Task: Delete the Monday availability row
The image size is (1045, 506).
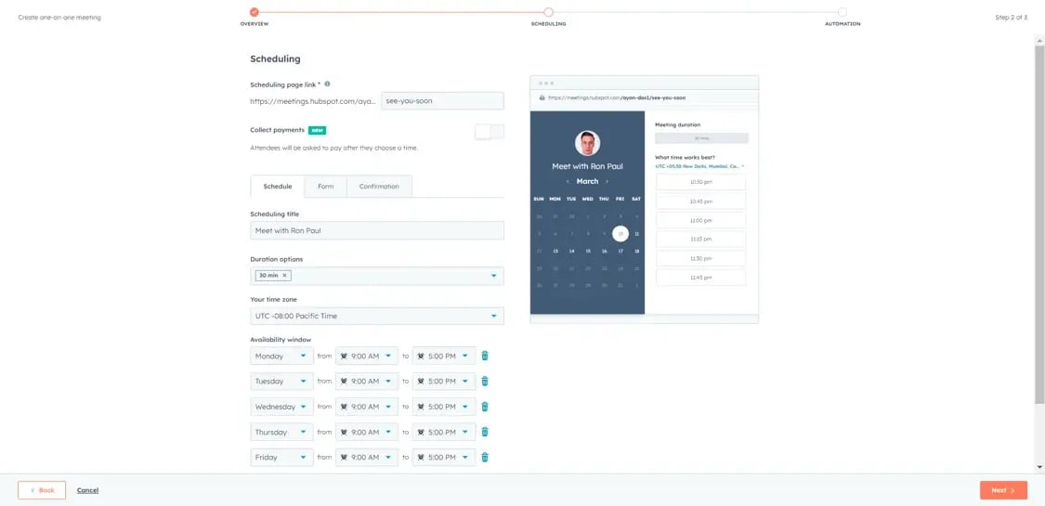Action: coord(485,356)
